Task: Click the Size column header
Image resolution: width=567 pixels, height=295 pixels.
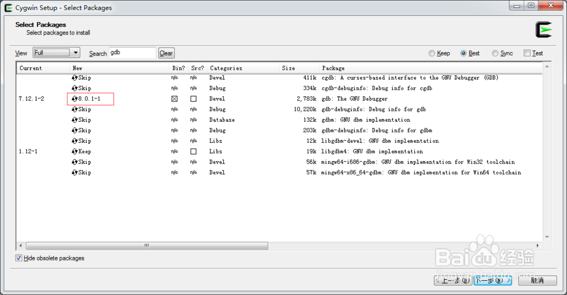Action: click(299, 68)
